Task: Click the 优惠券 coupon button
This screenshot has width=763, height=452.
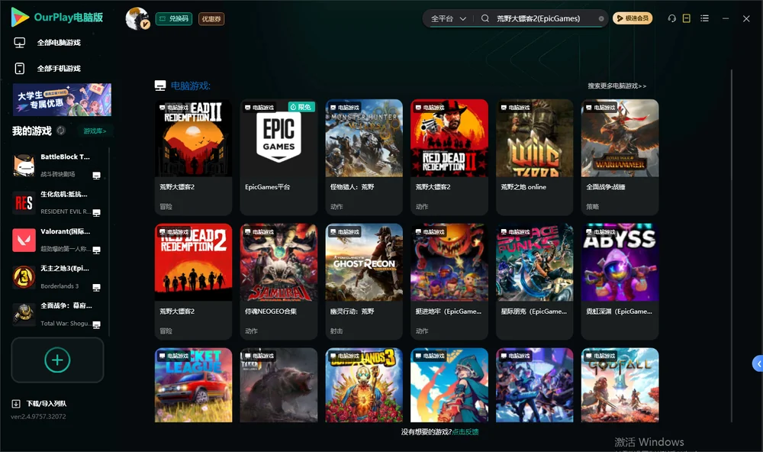Action: (211, 19)
